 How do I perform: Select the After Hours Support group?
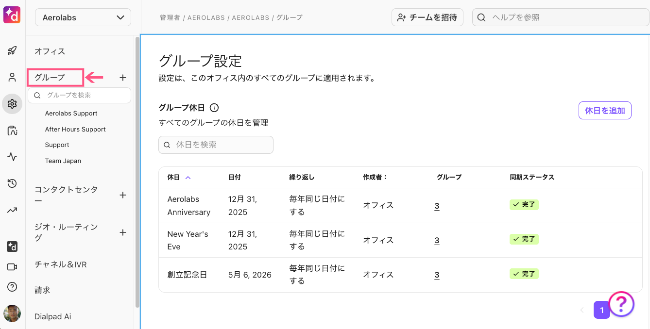click(x=75, y=129)
